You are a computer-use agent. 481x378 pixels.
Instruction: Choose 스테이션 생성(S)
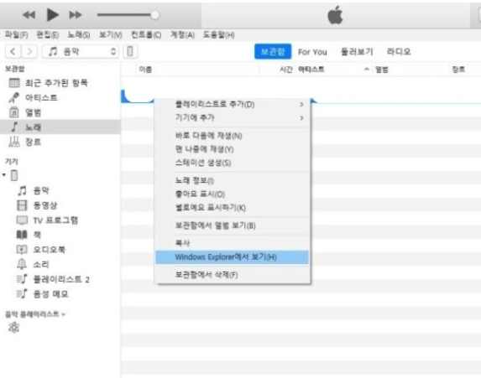tap(233, 163)
